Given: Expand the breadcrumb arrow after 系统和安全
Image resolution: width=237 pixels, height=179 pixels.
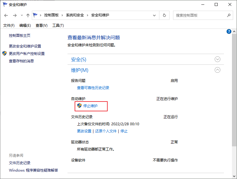Looking at the screenshot, I should [87, 15].
